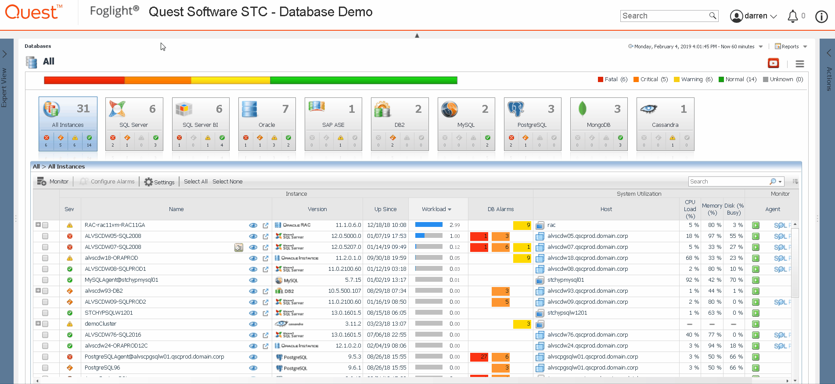Viewport: 835px width, 384px height.
Task: Open external link icon for alvscdw93-DB2
Action: click(266, 291)
